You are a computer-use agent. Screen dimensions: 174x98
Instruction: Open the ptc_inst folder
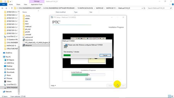coord(27,29)
